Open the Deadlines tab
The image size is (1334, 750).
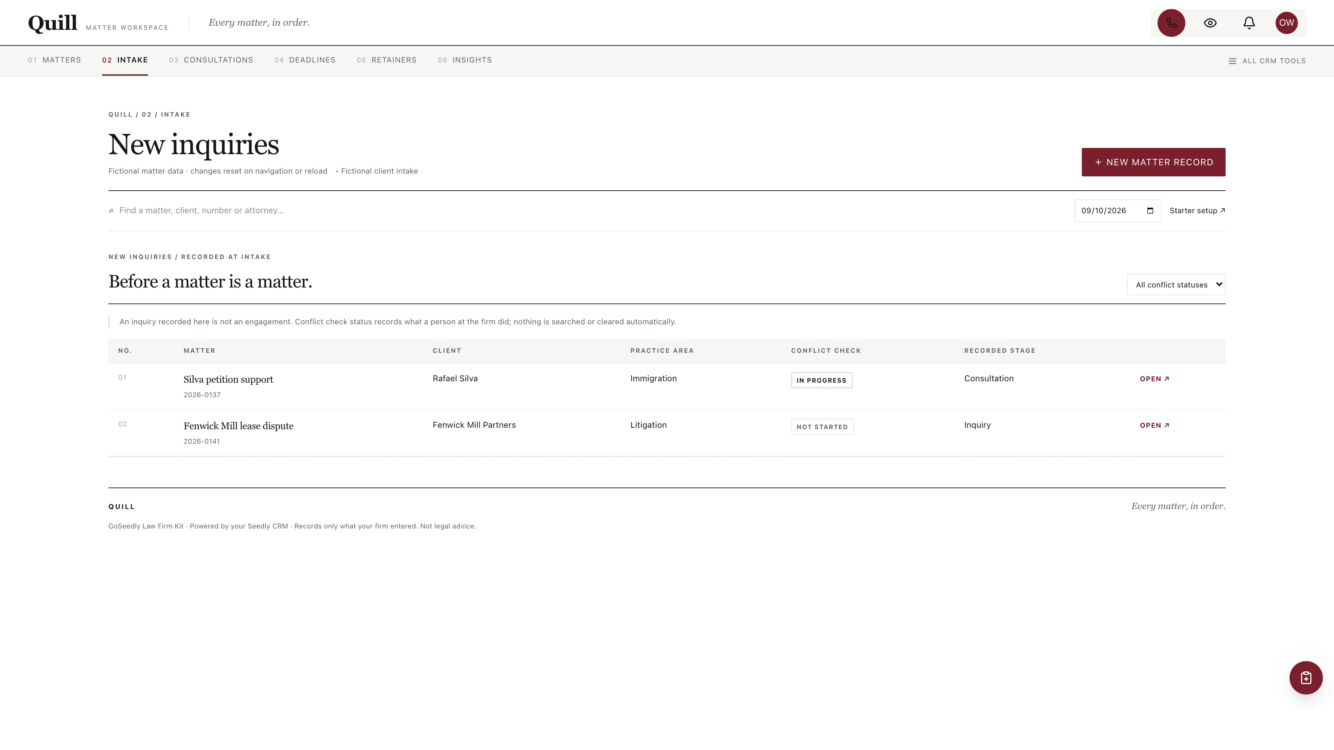pos(305,60)
